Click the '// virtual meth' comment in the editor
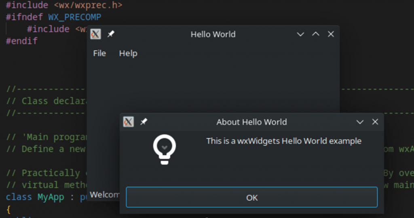The width and height of the screenshot is (414, 218). [x=46, y=185]
